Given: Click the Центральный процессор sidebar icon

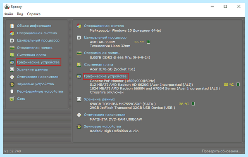Looking at the screenshot, I should [12, 40].
